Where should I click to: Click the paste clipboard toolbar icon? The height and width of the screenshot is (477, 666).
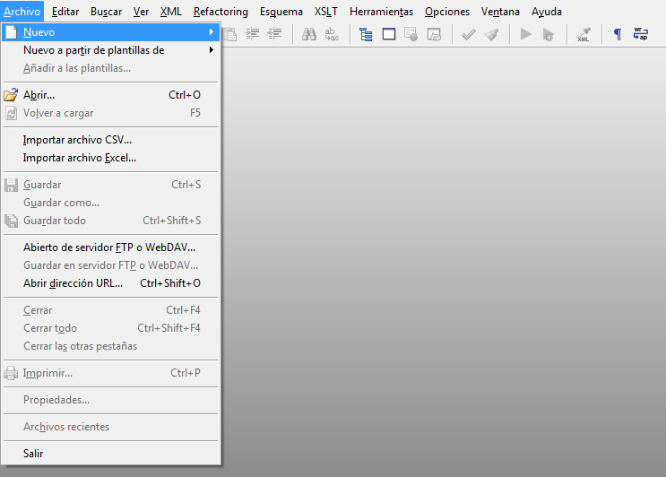tap(229, 34)
